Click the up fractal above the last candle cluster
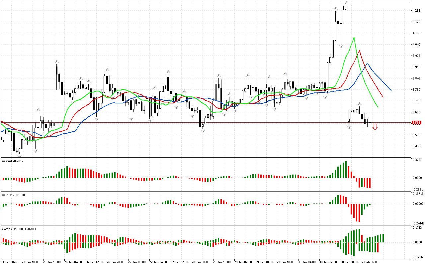This screenshot has width=425, height=266. (360, 103)
